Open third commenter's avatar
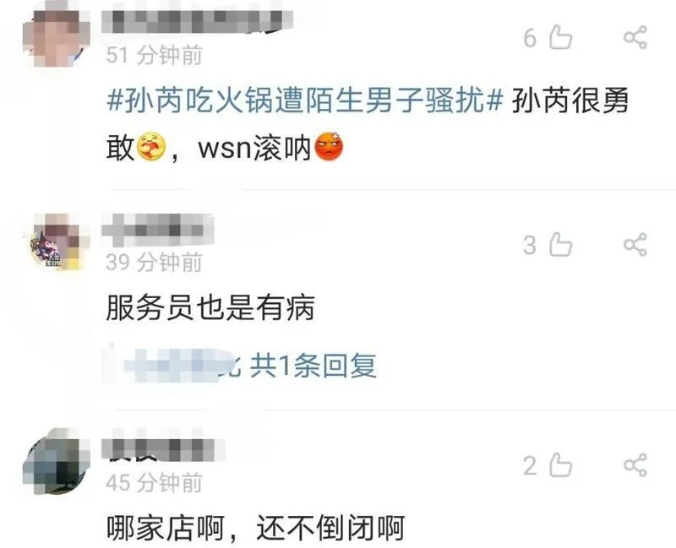This screenshot has height=548, width=676. click(x=57, y=462)
